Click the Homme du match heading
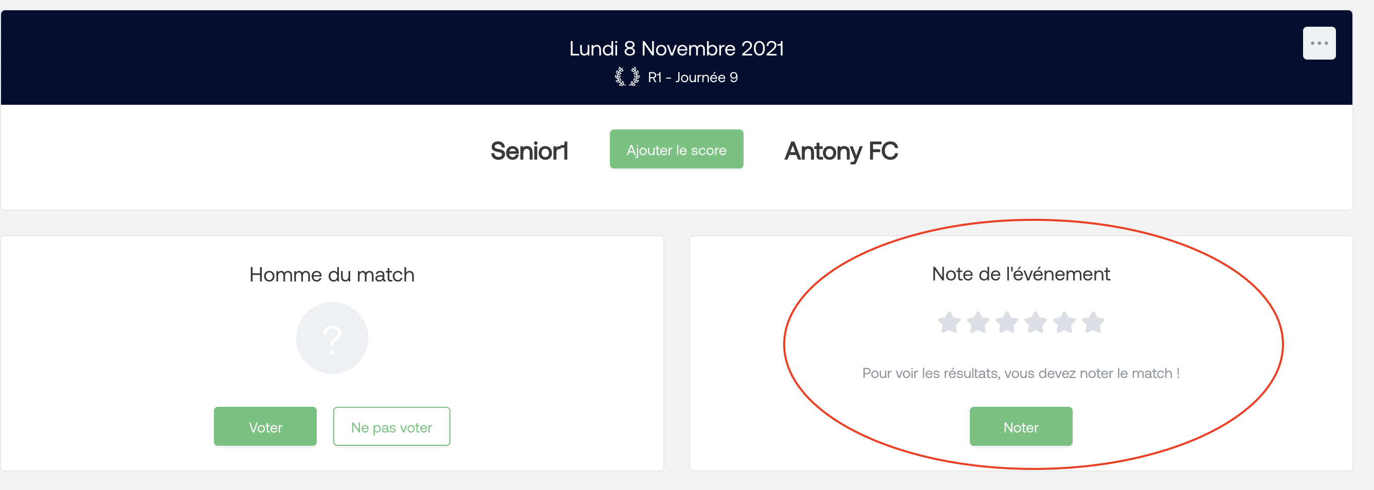The height and width of the screenshot is (490, 1374). pyautogui.click(x=332, y=275)
